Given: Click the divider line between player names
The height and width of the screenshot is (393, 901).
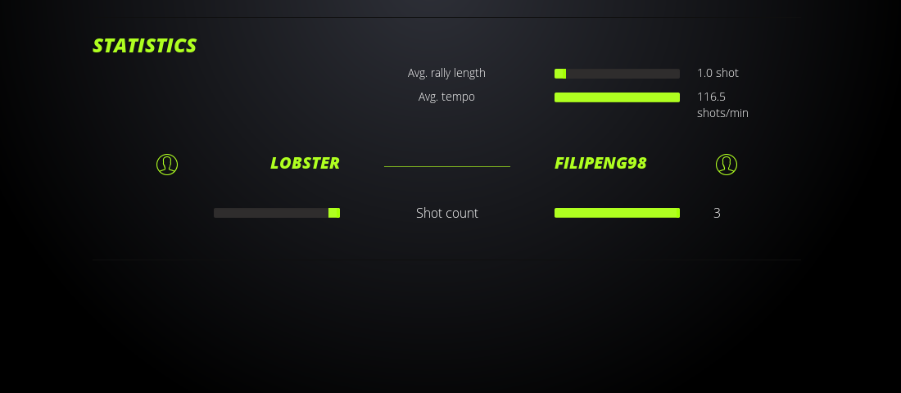Looking at the screenshot, I should [446, 166].
